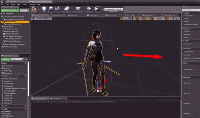This screenshot has width=200, height=118.
Task: Toggle grid snapping in viewport toolbar
Action: (x=137, y=19)
